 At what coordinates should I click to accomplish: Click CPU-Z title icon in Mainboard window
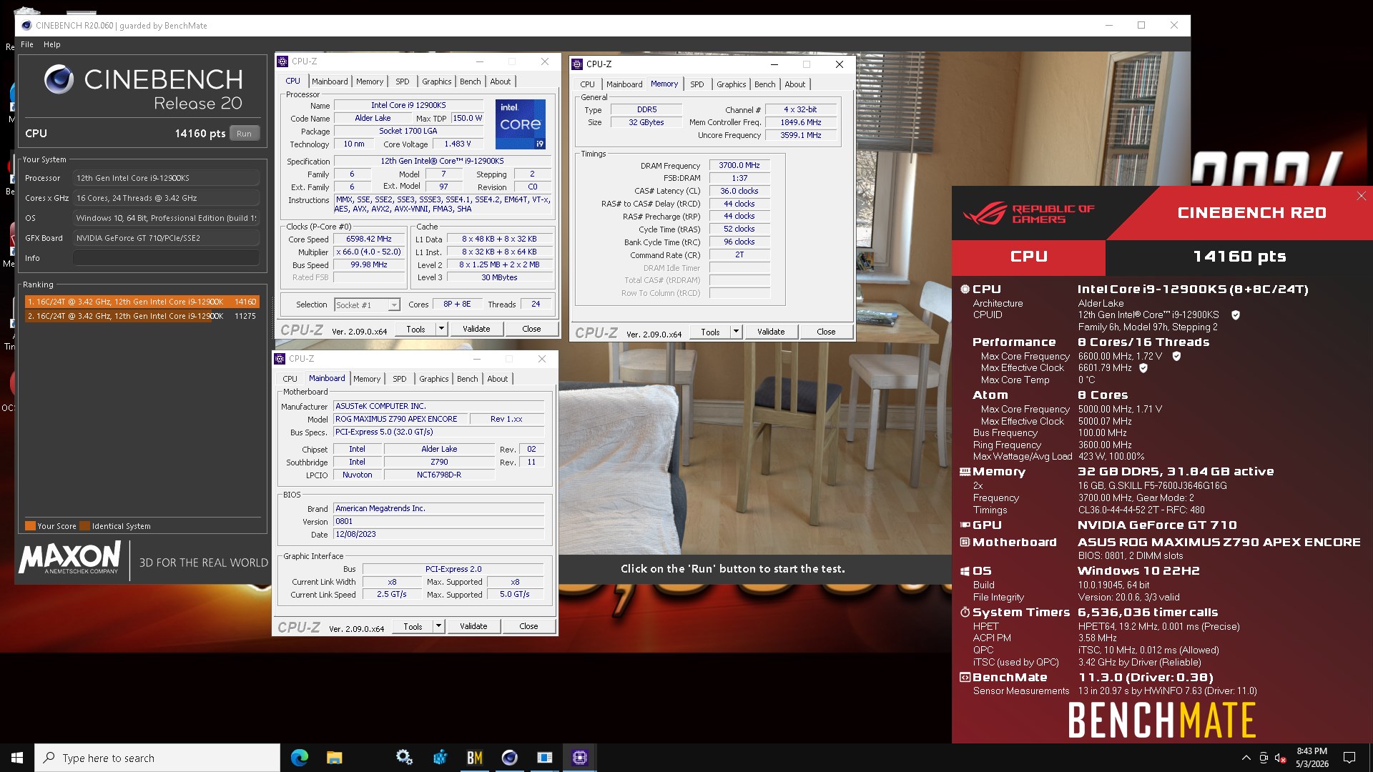[280, 359]
